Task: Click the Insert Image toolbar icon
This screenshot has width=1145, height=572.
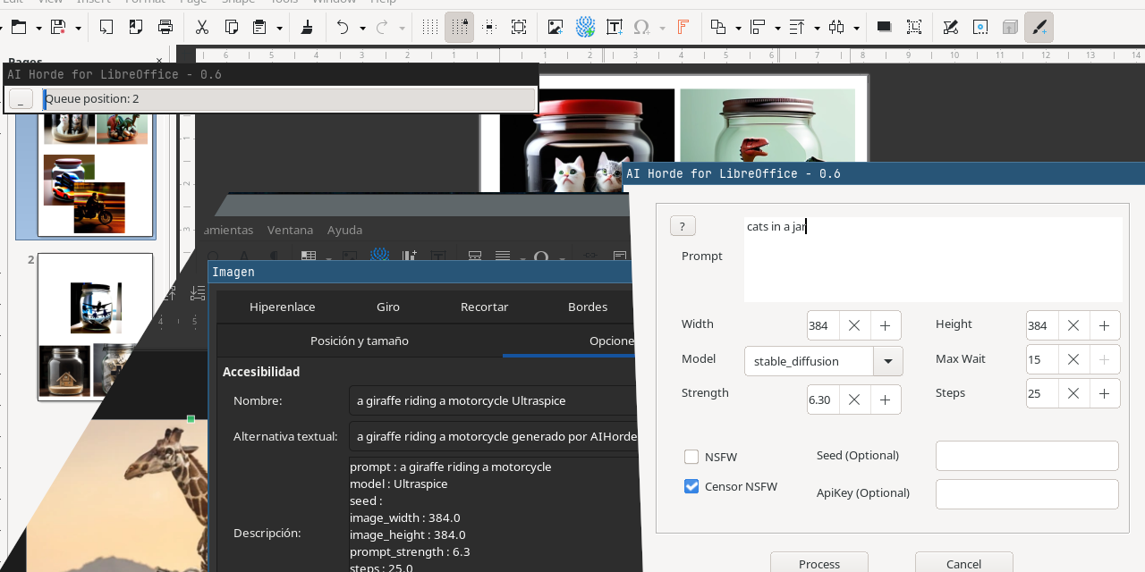Action: click(x=556, y=27)
